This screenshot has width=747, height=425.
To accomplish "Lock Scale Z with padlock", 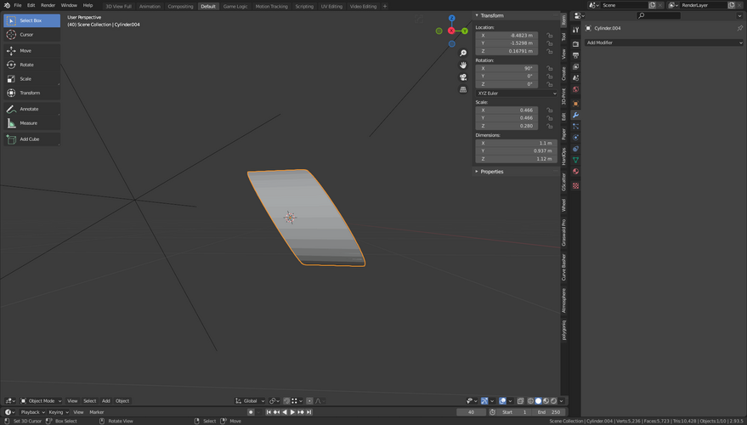I will point(549,126).
